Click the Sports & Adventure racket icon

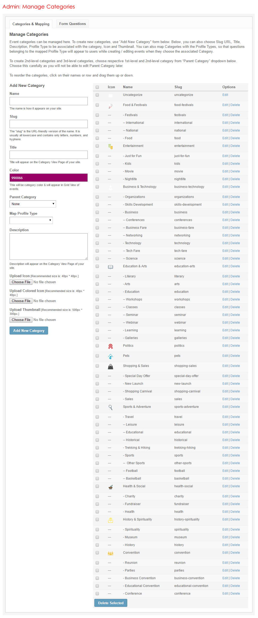tap(111, 407)
